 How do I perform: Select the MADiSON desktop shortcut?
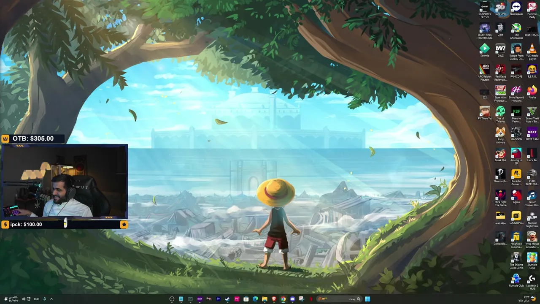tap(516, 134)
